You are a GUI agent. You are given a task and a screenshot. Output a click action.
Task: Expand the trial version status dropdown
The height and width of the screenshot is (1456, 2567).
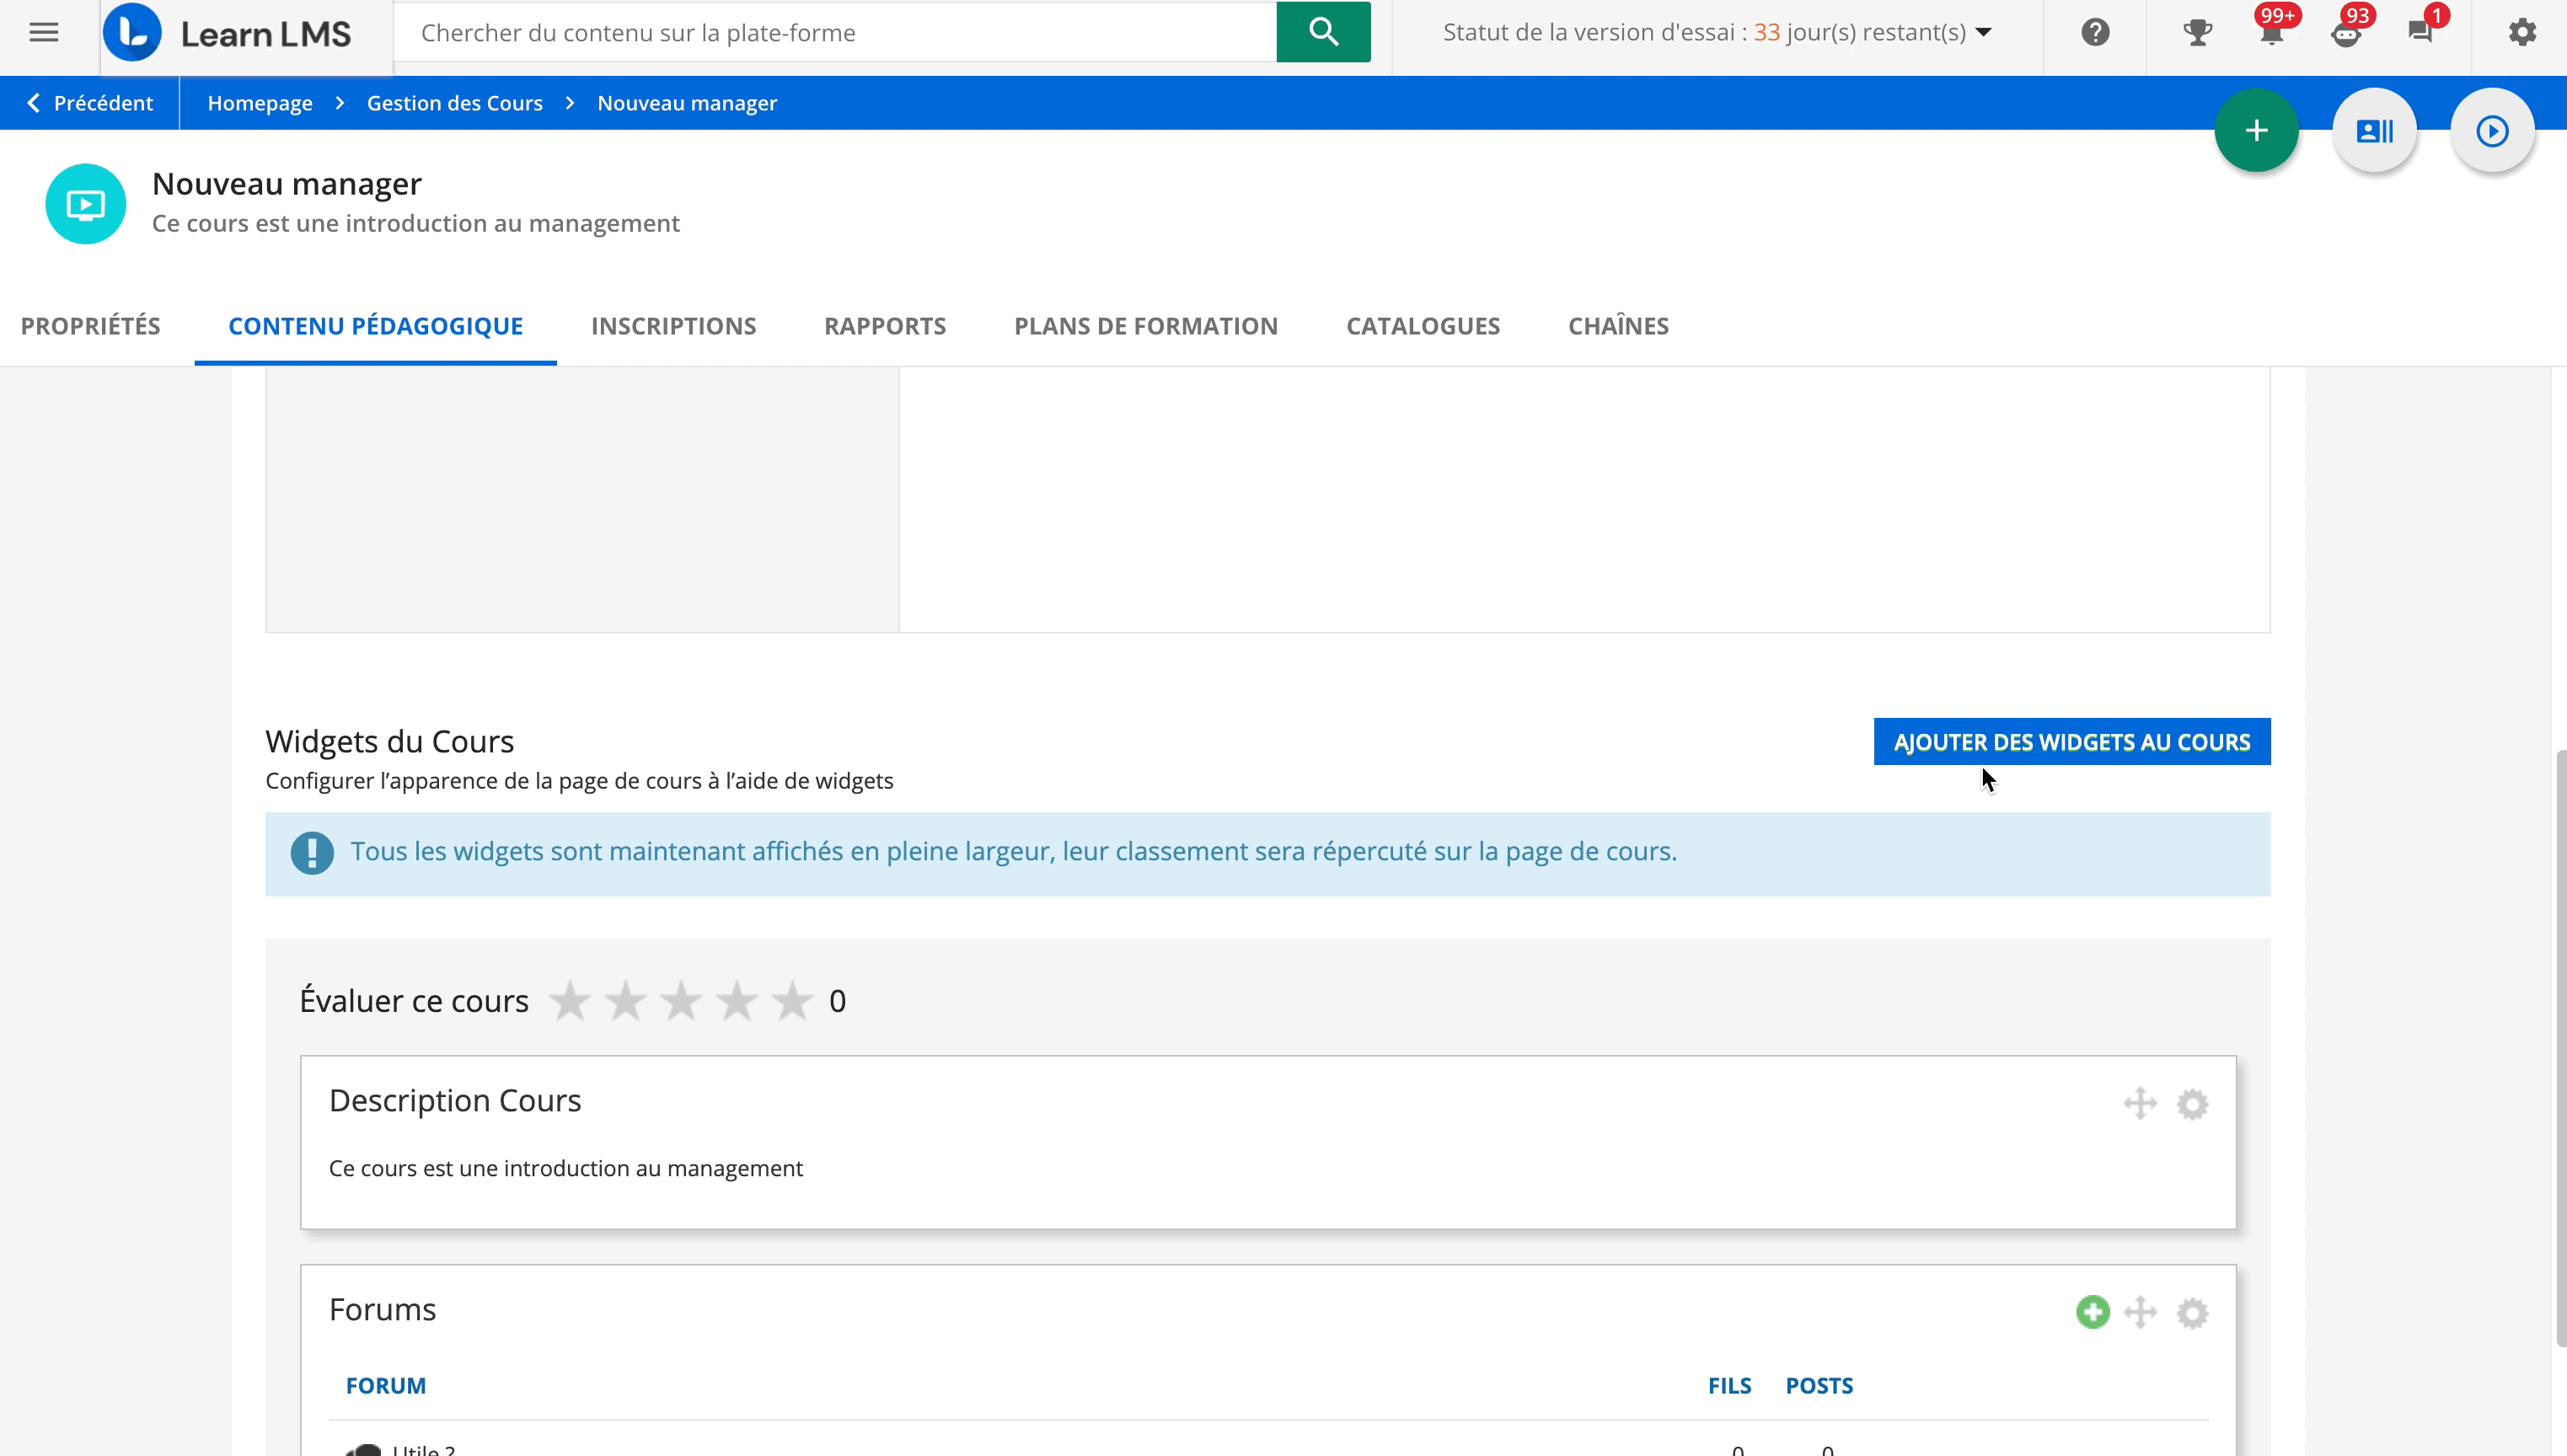1984,32
